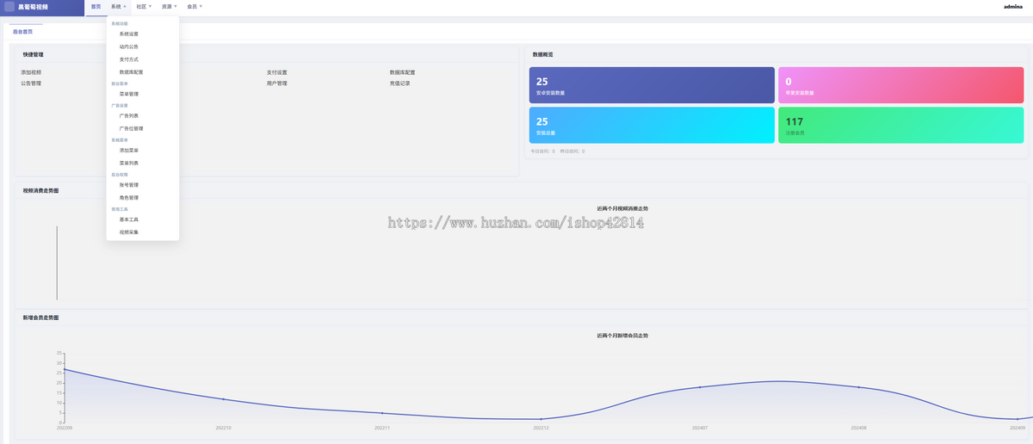
Task: Expand the 会员 dropdown menu
Action: coord(195,6)
